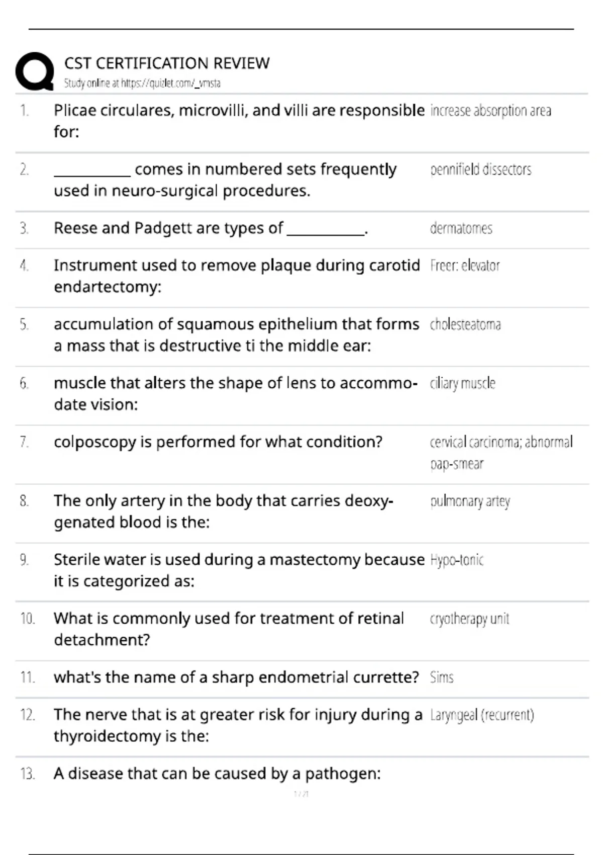This screenshot has height=855, width=603.
Task: Click the 'cholesteatoma' answer
Action: click(465, 324)
